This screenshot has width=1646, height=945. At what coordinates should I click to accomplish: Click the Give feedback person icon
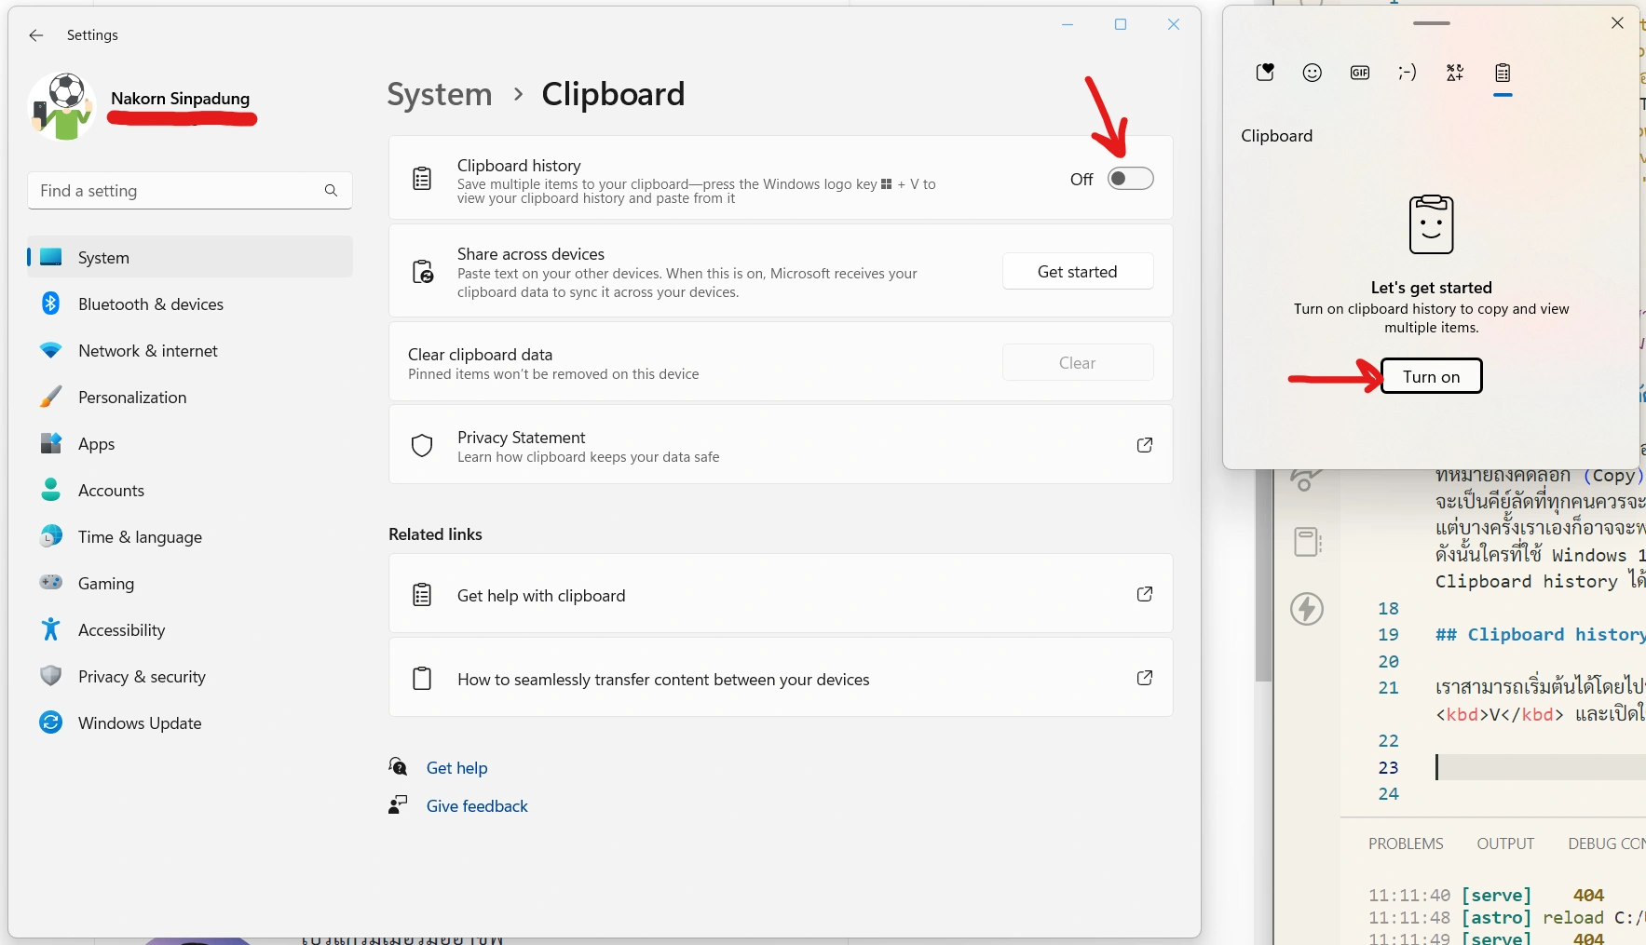398,804
